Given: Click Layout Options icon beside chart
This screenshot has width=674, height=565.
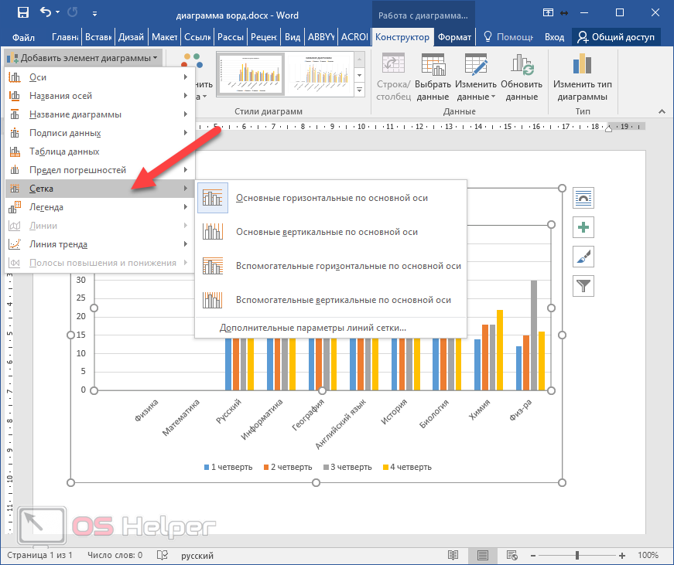Looking at the screenshot, I should [x=583, y=198].
